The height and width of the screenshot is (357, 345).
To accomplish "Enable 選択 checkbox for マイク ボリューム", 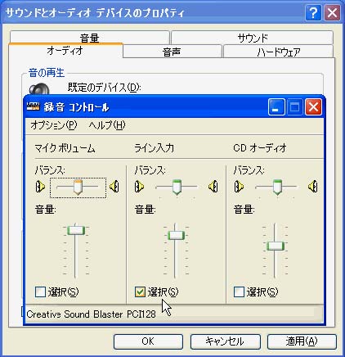I will click(x=40, y=291).
